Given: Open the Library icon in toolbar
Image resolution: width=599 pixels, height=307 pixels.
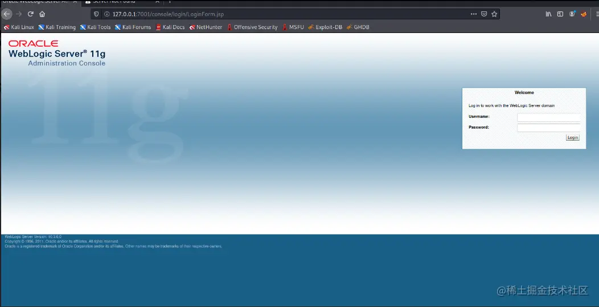Looking at the screenshot, I should point(548,14).
